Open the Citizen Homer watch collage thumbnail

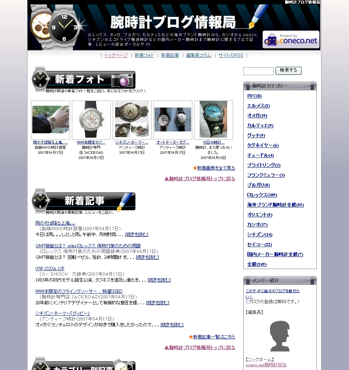[132, 120]
